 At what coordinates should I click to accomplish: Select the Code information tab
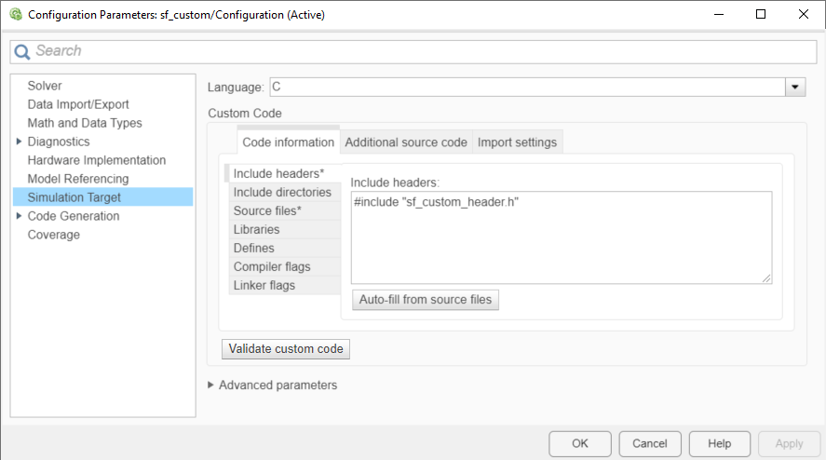[288, 142]
